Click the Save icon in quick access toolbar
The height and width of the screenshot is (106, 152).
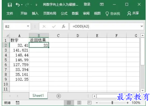[10, 5]
